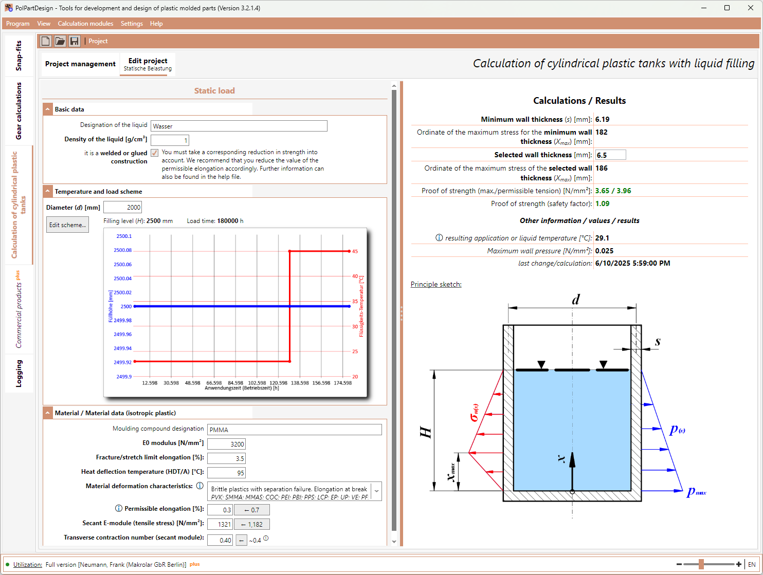Click the Moulding compound designation field
Image resolution: width=763 pixels, height=575 pixels.
295,430
